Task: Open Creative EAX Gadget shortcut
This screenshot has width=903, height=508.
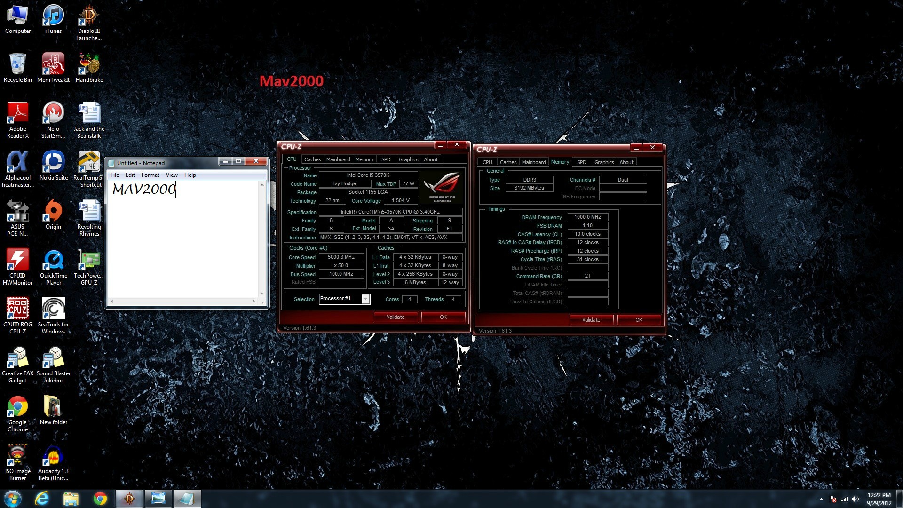Action: point(18,365)
